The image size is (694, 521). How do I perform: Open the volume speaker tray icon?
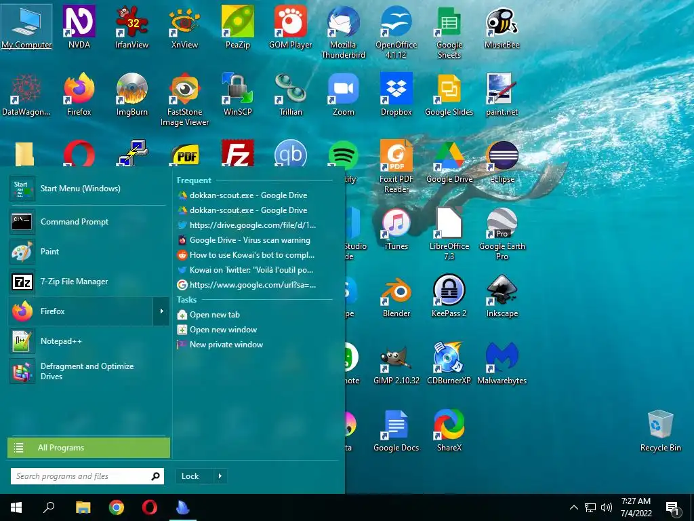pos(607,507)
